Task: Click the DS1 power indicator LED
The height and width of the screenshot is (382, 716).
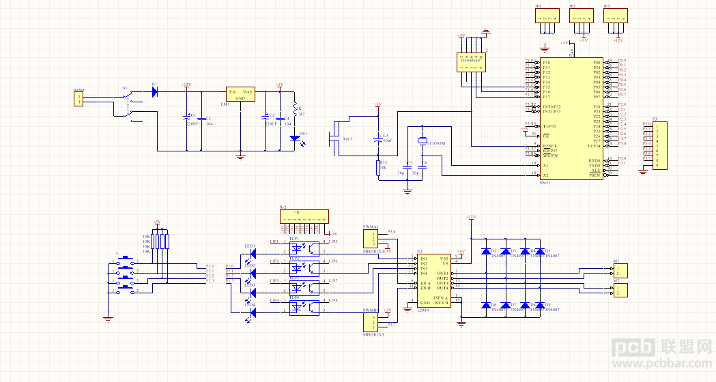Action: click(x=296, y=138)
